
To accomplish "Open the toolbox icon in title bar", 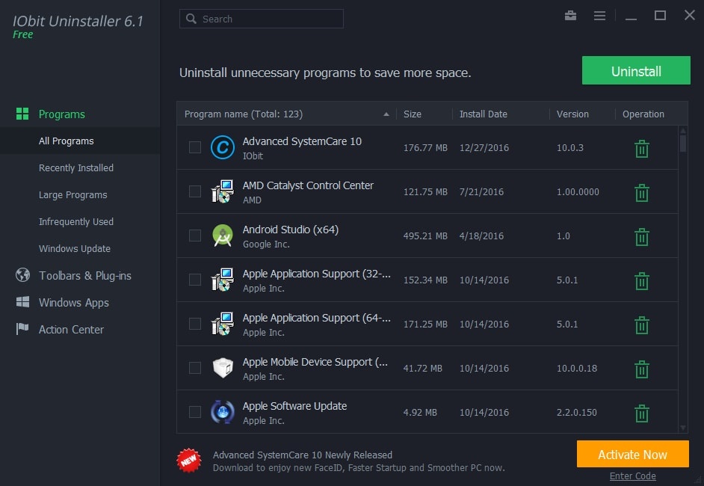I will tap(571, 16).
